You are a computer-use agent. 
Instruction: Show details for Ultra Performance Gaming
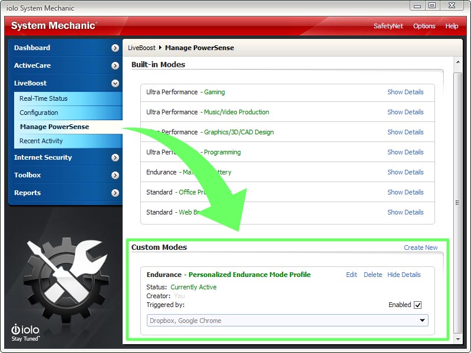tap(405, 92)
